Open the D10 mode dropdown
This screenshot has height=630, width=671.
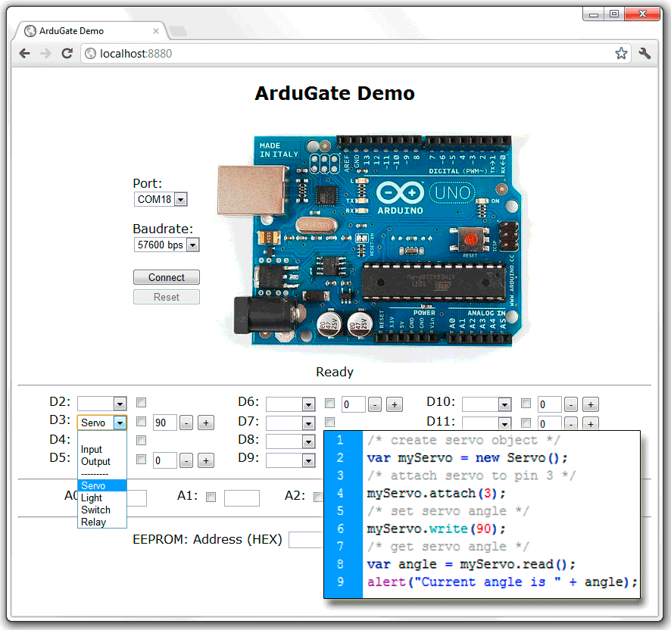coord(487,404)
